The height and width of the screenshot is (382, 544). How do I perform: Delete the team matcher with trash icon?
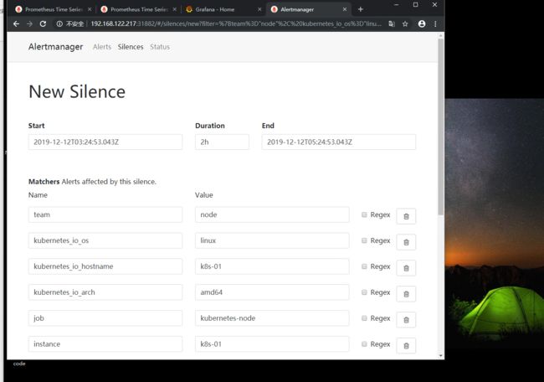point(406,215)
